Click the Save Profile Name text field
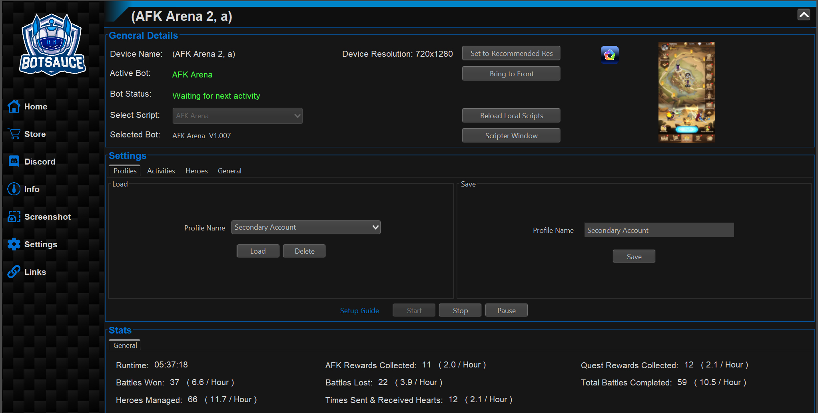818x413 pixels. [x=659, y=230]
